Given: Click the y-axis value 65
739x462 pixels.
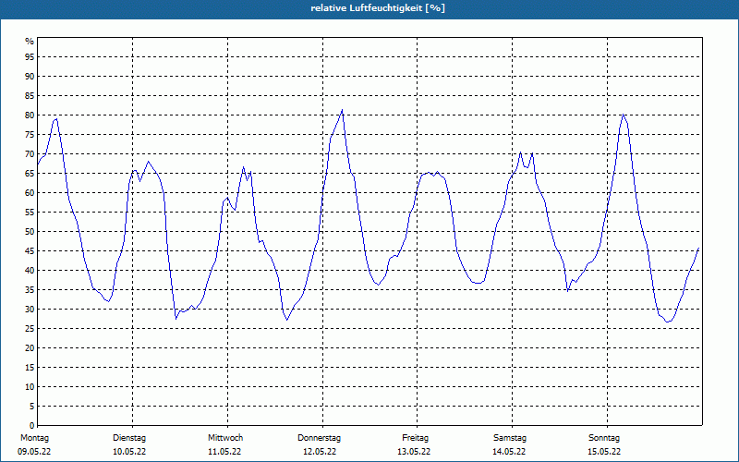Looking at the screenshot, I should pos(30,174).
